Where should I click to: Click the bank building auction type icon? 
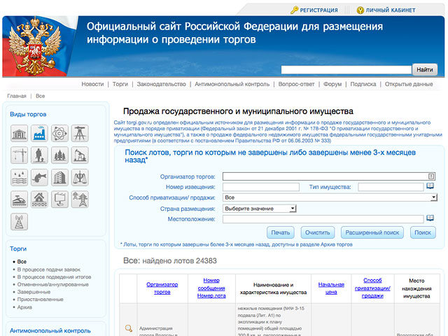pos(19,132)
